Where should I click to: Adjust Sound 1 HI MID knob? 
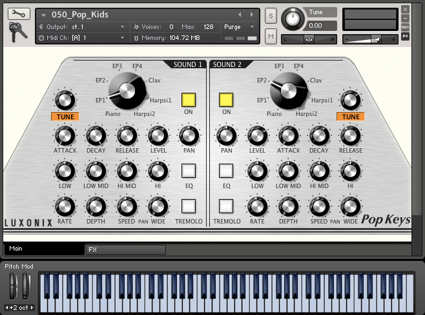click(x=127, y=171)
